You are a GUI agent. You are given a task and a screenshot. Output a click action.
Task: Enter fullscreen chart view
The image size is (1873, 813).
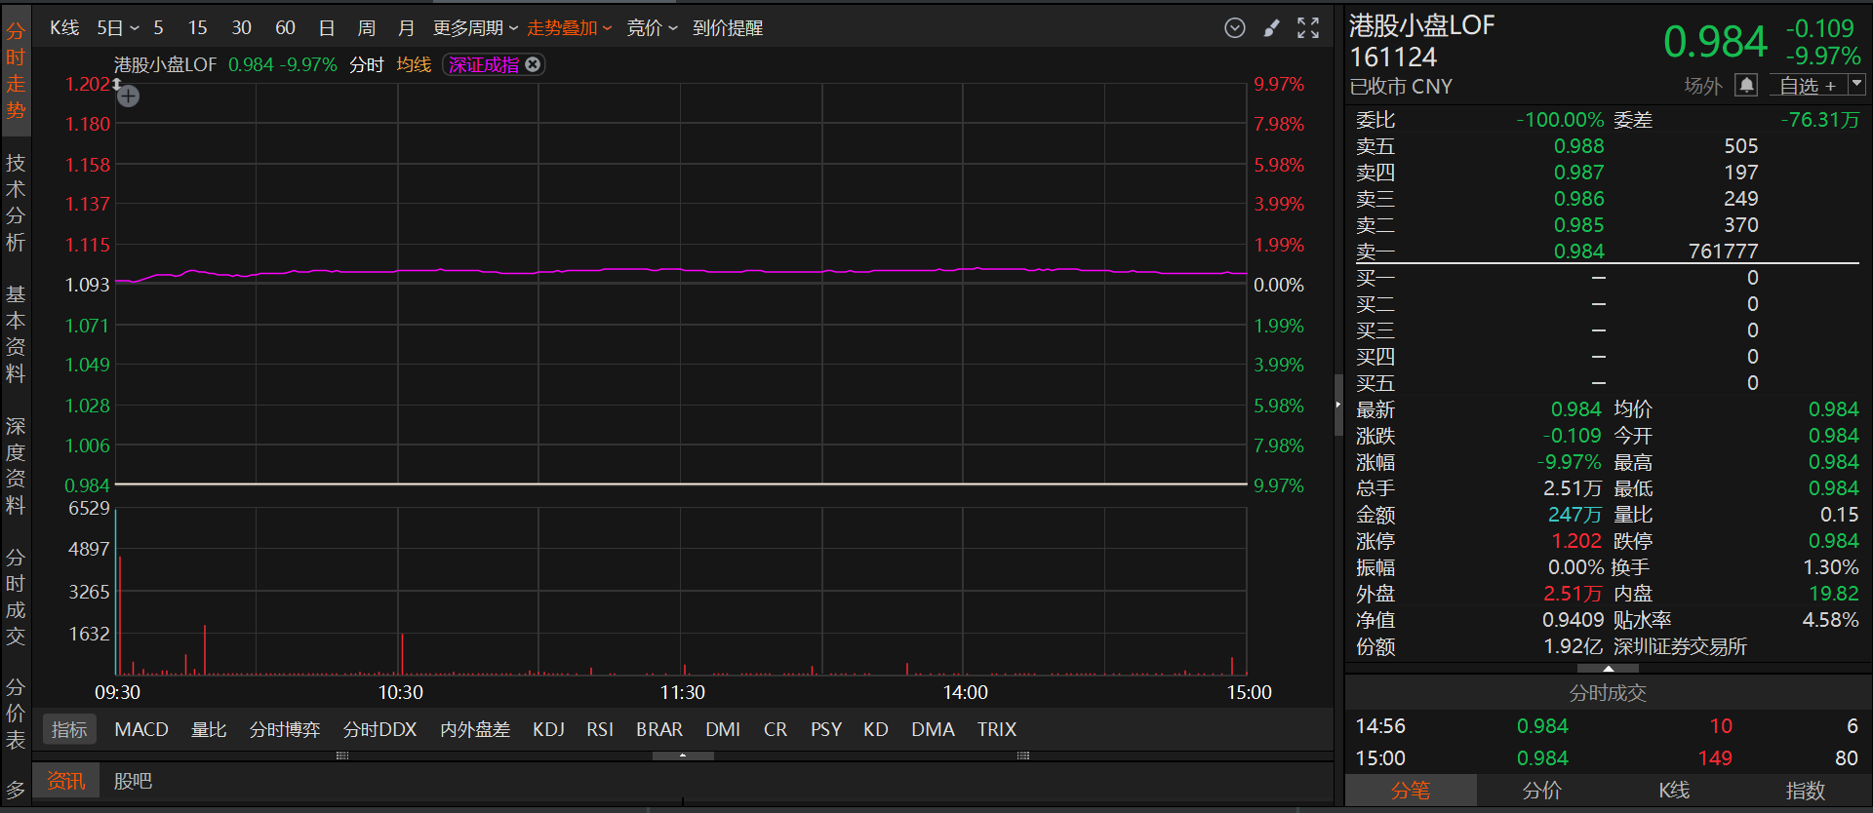click(x=1308, y=28)
